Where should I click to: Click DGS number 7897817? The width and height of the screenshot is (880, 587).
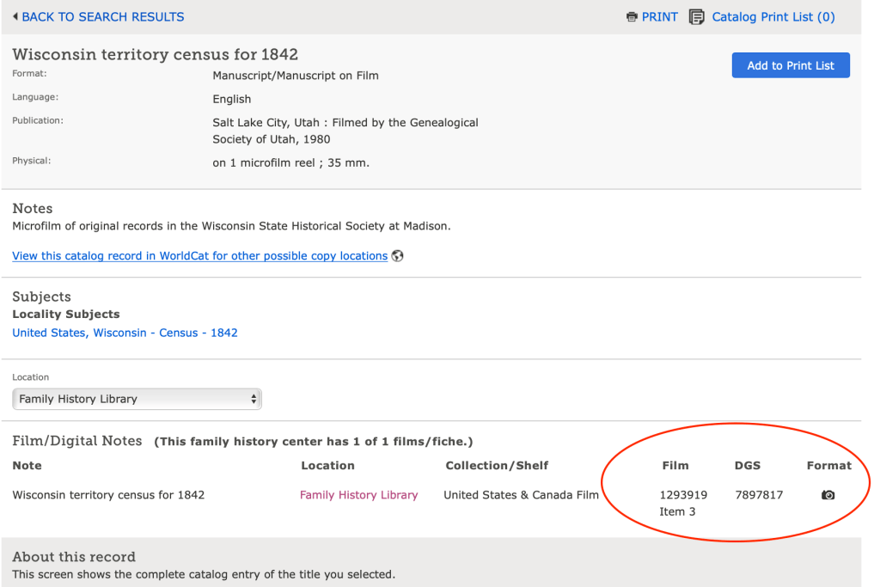point(759,495)
